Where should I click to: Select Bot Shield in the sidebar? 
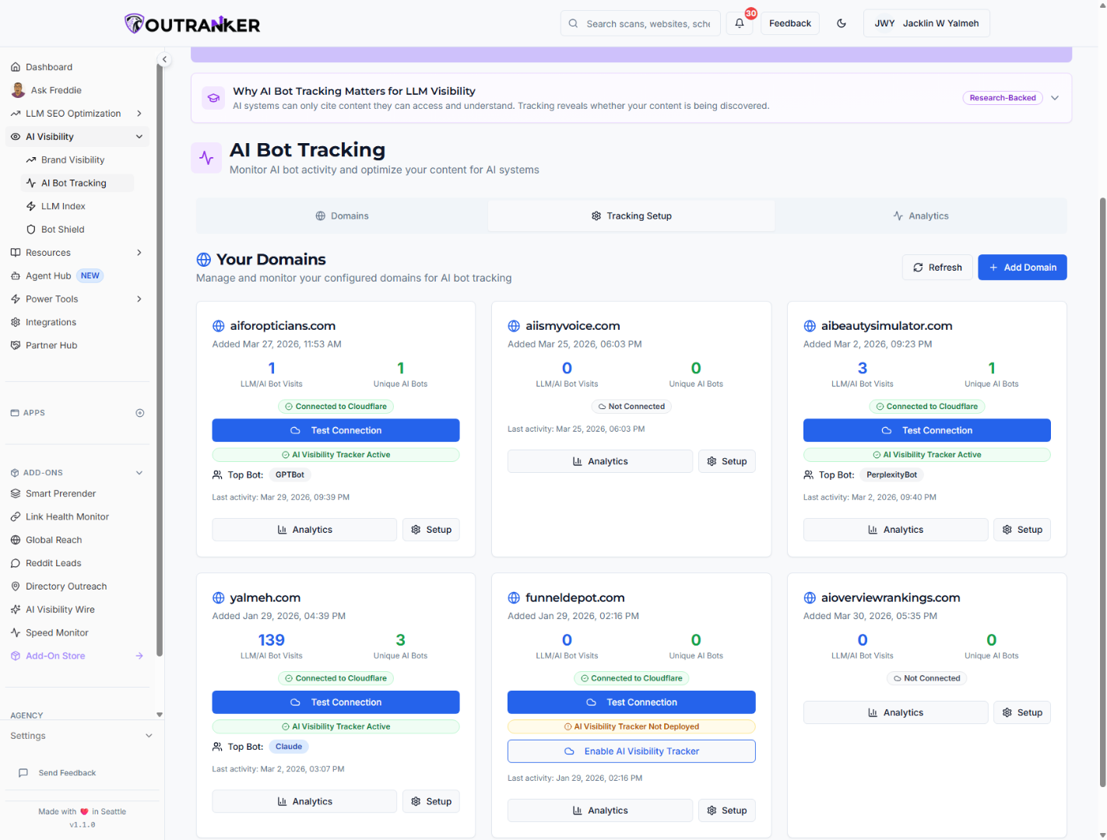pyautogui.click(x=63, y=229)
